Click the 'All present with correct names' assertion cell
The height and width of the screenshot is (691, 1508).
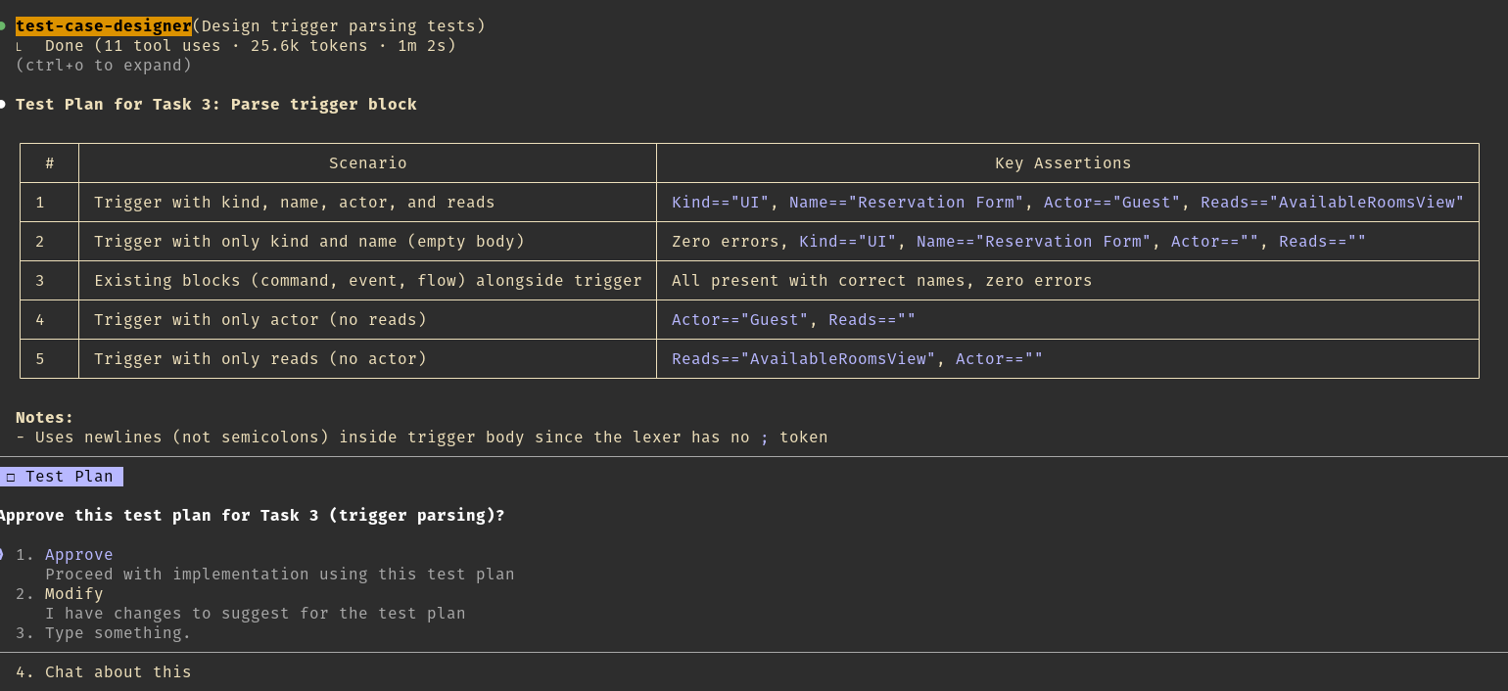click(x=881, y=281)
